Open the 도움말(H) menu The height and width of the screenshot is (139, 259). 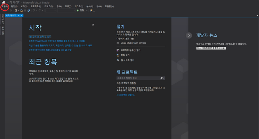point(109,7)
